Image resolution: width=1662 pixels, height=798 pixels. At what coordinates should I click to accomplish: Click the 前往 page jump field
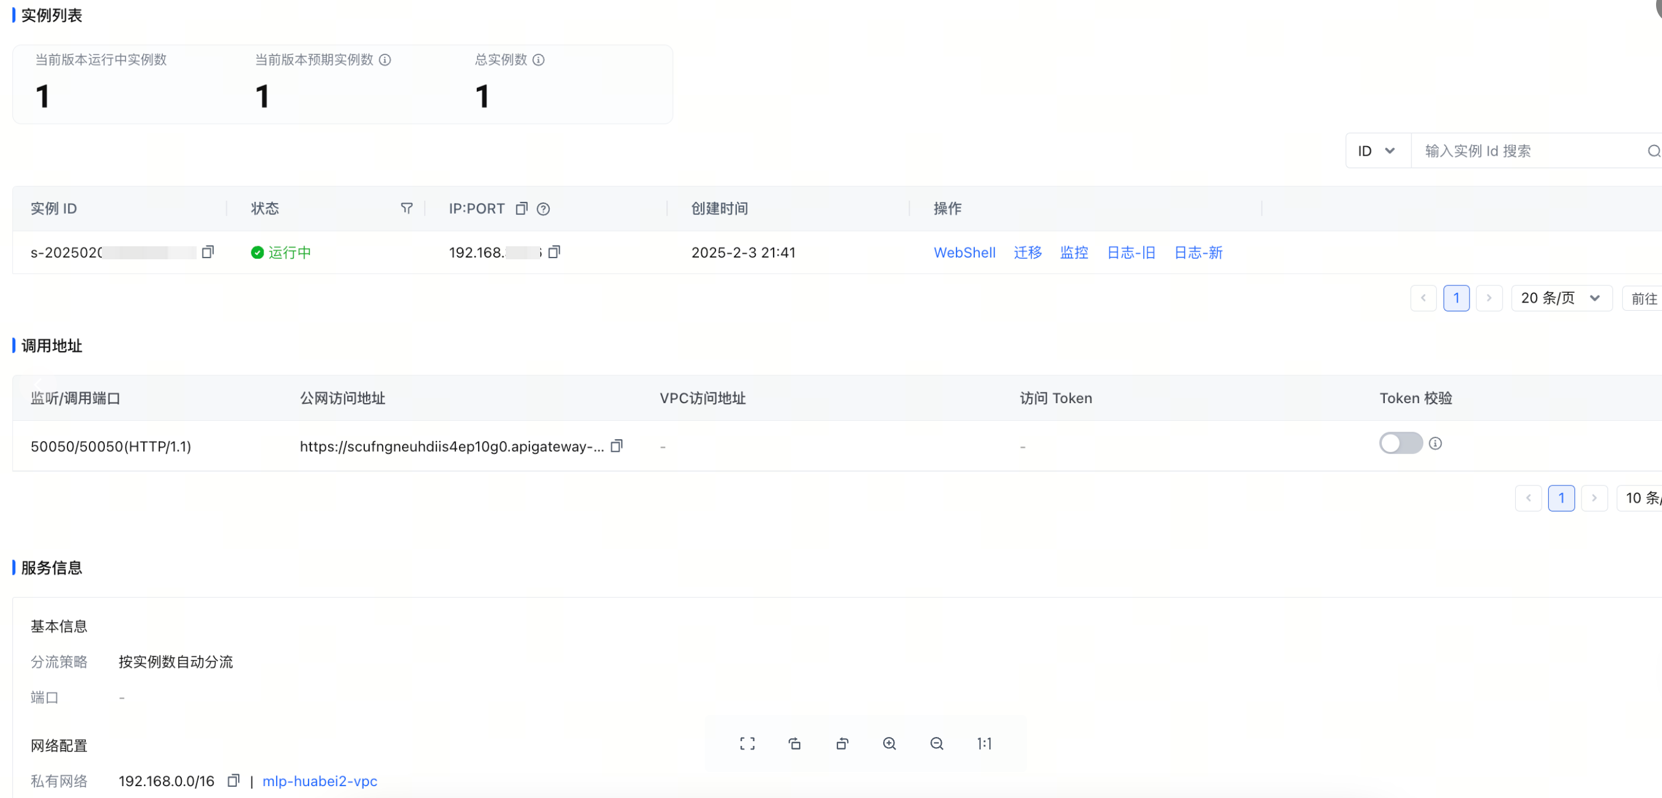click(x=1642, y=298)
